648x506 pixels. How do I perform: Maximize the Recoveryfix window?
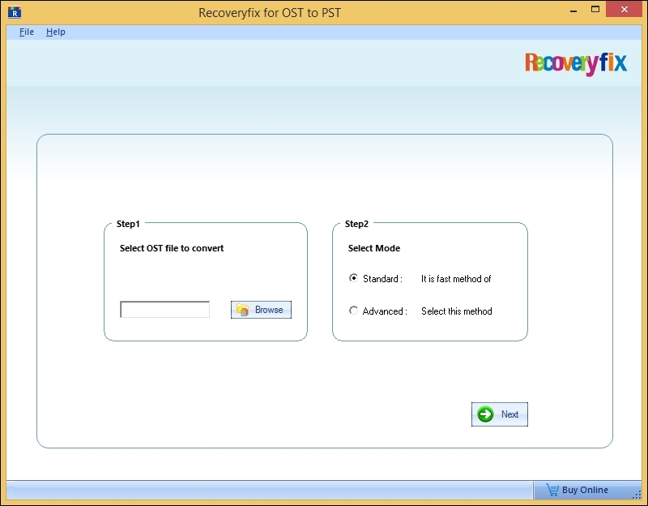pyautogui.click(x=595, y=10)
